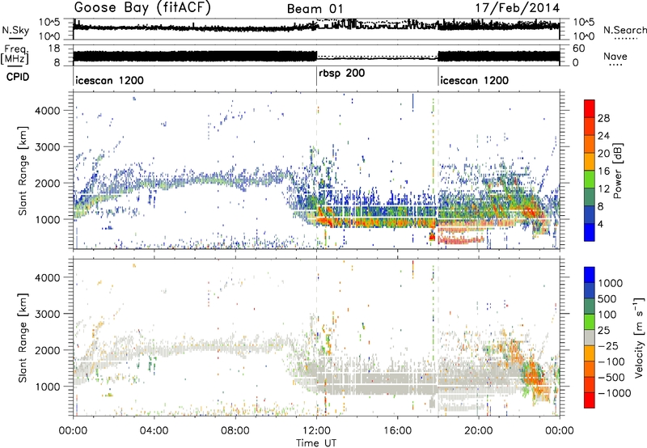Screen dimensions: 647x448
Task: Click the '12:00' time tick label
Action: tap(316, 431)
